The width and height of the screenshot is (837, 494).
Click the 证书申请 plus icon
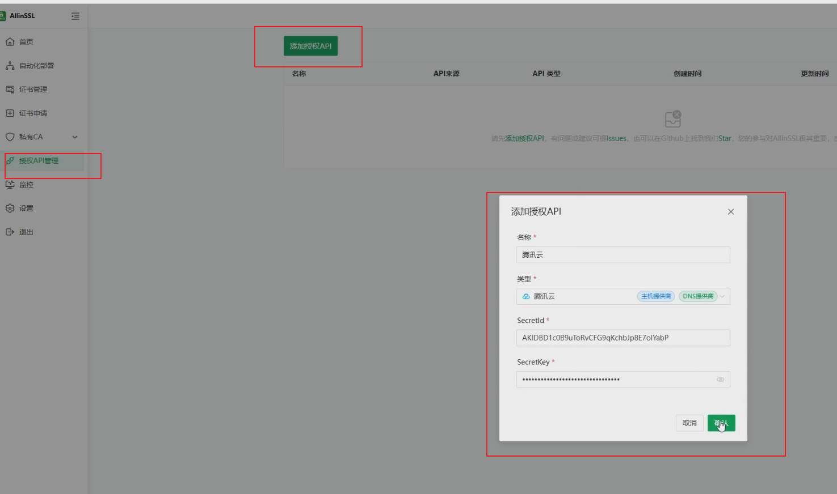pos(10,113)
